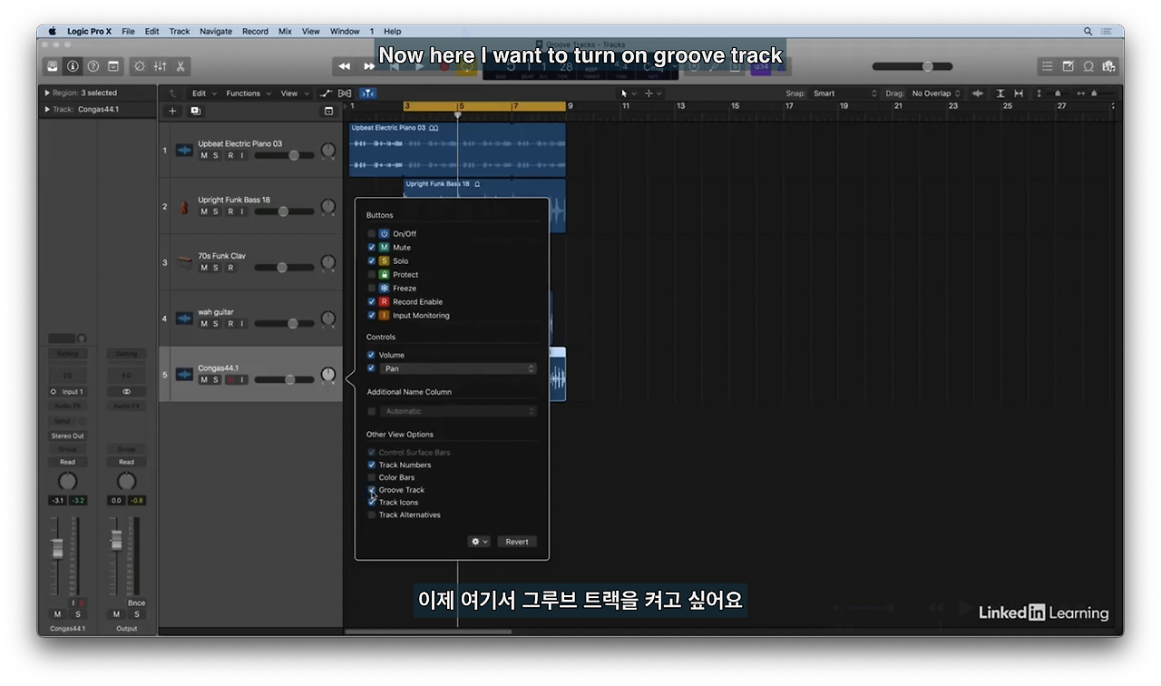This screenshot has height=686, width=1161.
Task: Click Upbeat Electric Piano 03 track icon
Action: coord(184,150)
